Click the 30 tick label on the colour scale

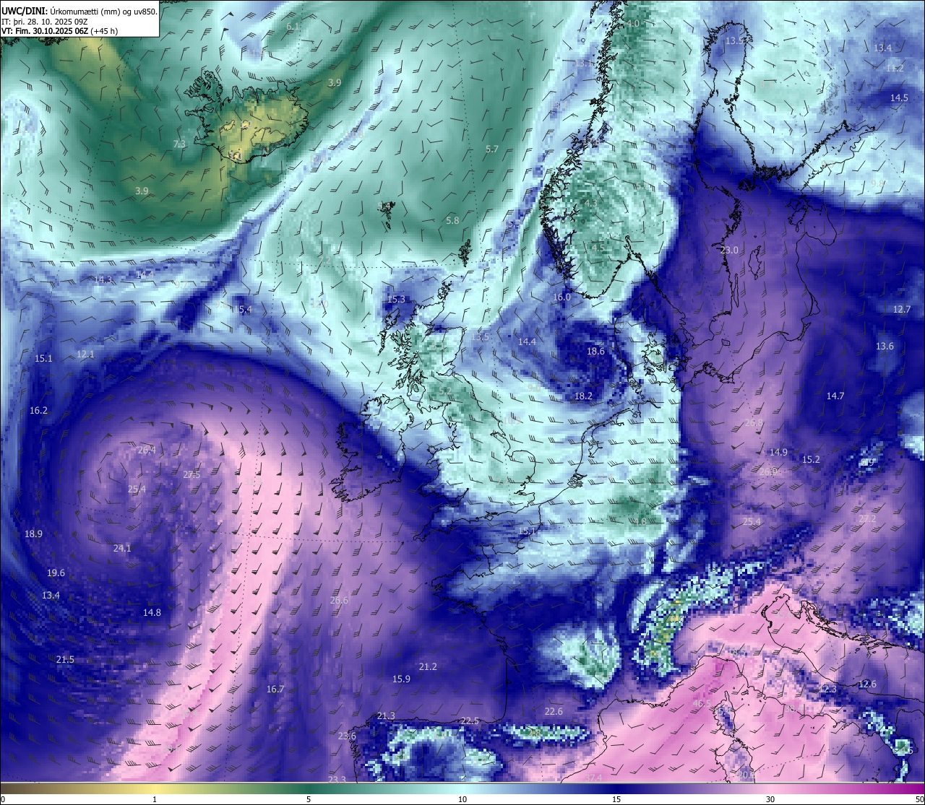pos(770,799)
